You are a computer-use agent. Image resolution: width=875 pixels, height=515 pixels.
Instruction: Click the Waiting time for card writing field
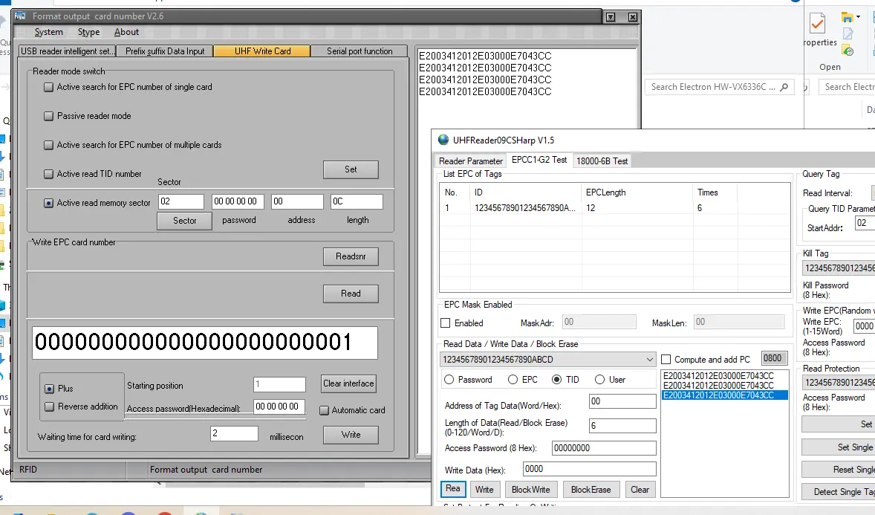234,434
